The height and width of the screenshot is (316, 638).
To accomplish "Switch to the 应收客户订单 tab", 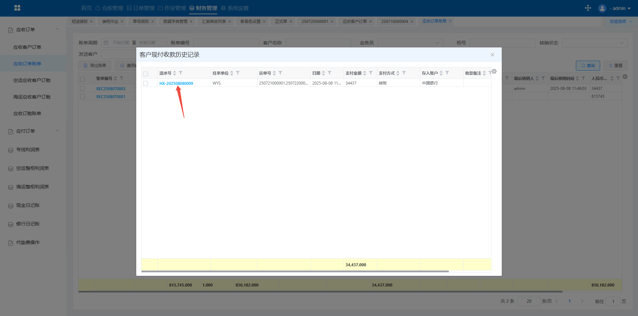I will (355, 21).
